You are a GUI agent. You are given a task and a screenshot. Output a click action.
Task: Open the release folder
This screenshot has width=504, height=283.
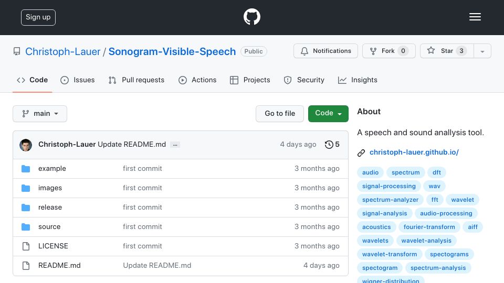coord(50,208)
